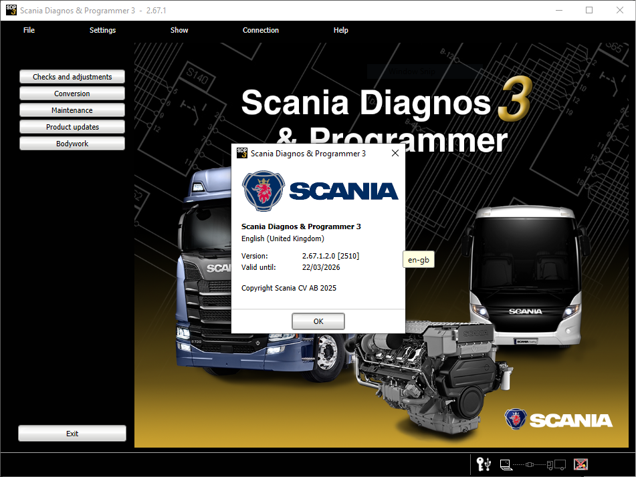Open the Connection menu

(x=260, y=30)
